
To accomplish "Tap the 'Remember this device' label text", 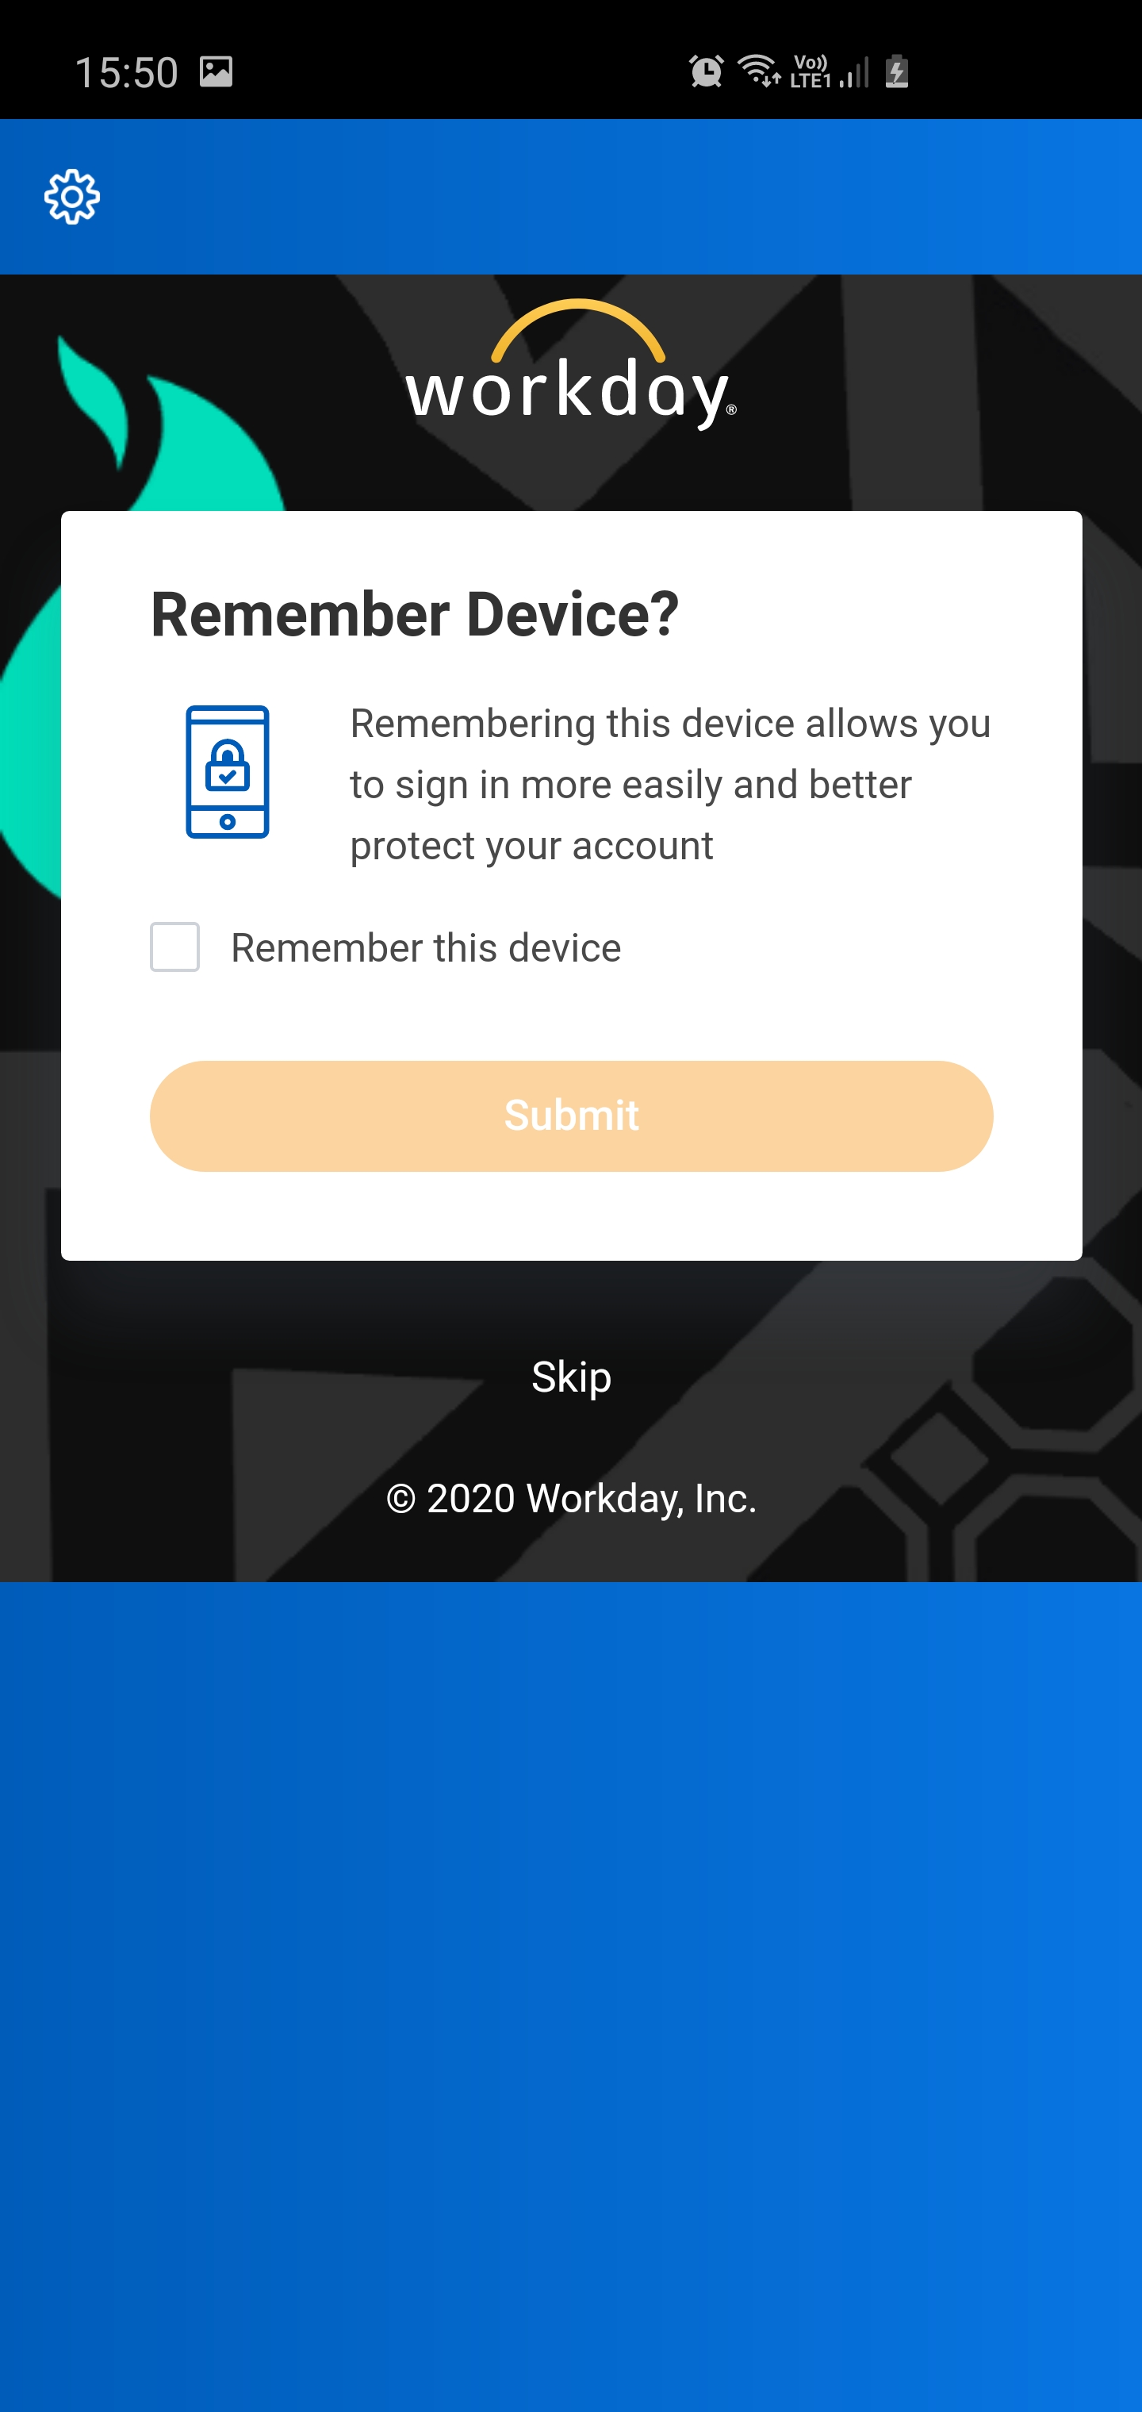I will (x=426, y=947).
